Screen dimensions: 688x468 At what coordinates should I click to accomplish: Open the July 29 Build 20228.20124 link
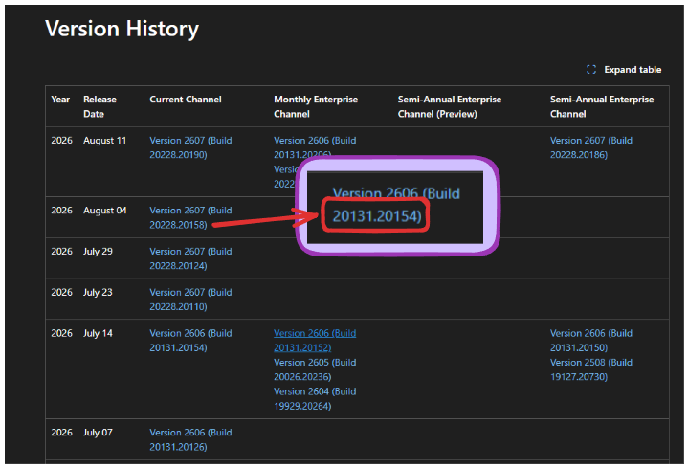click(x=190, y=258)
